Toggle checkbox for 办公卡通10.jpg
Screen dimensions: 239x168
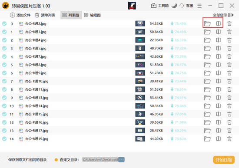point(4,81)
